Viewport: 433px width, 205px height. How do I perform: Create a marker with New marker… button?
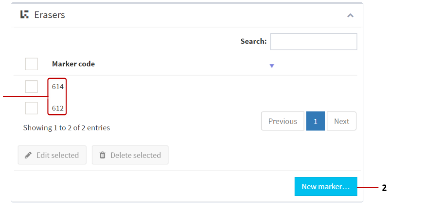[x=326, y=186]
